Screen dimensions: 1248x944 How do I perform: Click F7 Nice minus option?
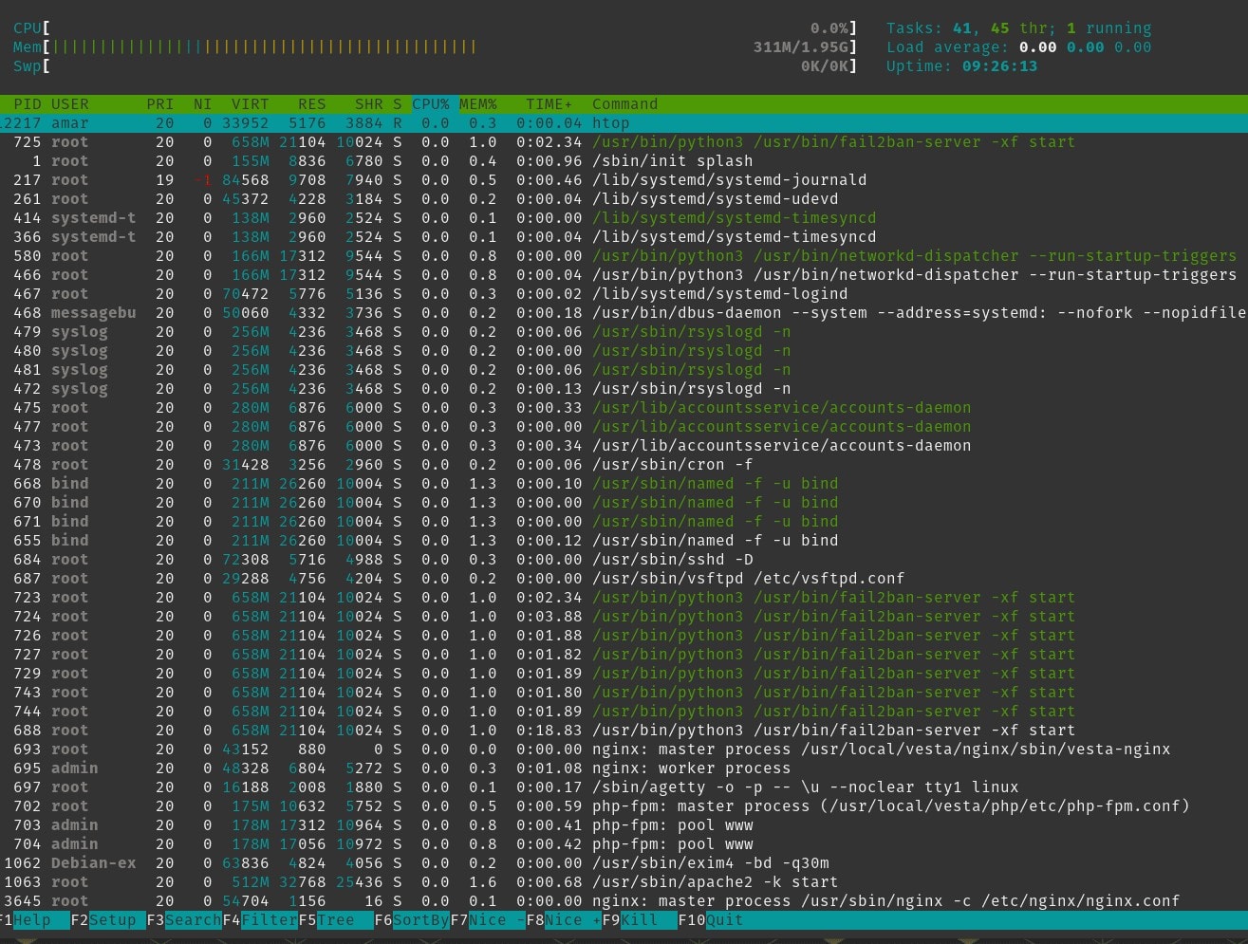click(x=487, y=920)
